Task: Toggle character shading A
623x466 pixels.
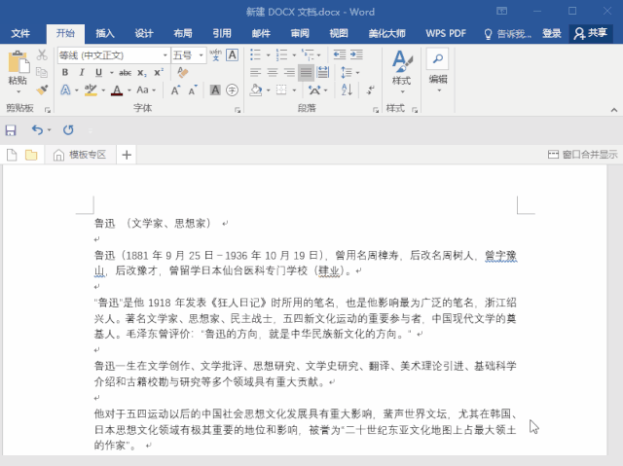Action: coord(215,90)
